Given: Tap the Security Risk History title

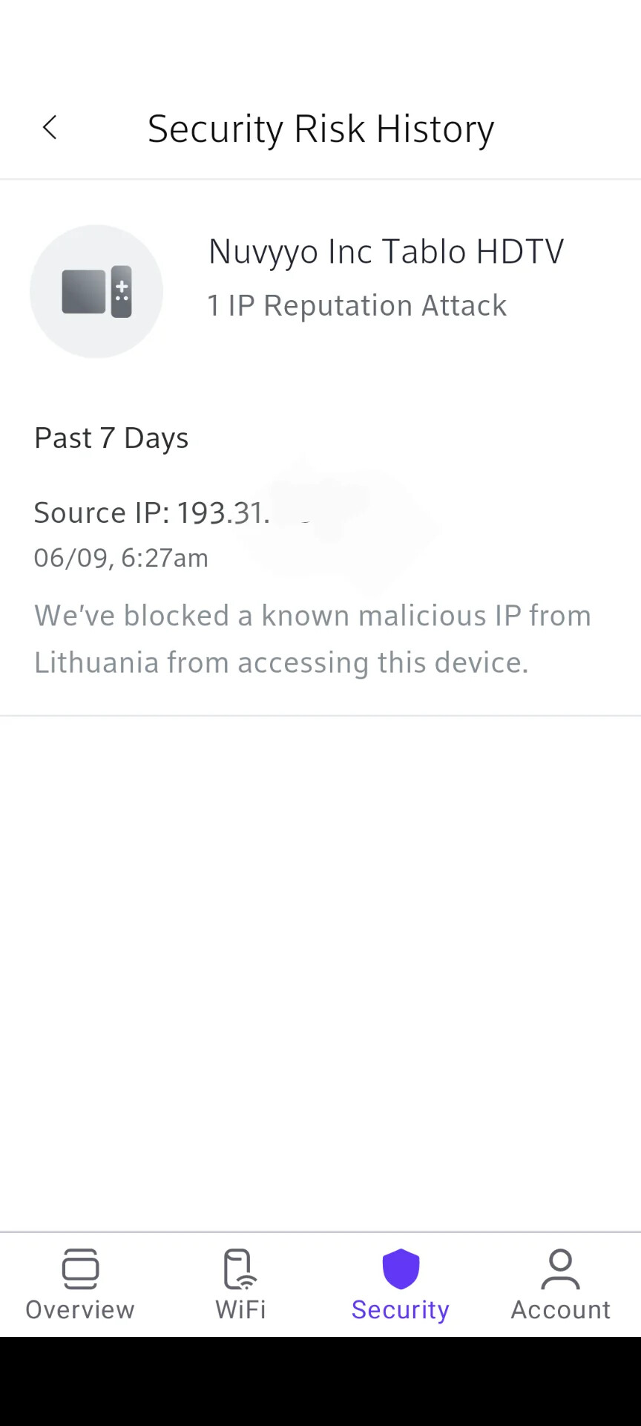Looking at the screenshot, I should pyautogui.click(x=320, y=129).
